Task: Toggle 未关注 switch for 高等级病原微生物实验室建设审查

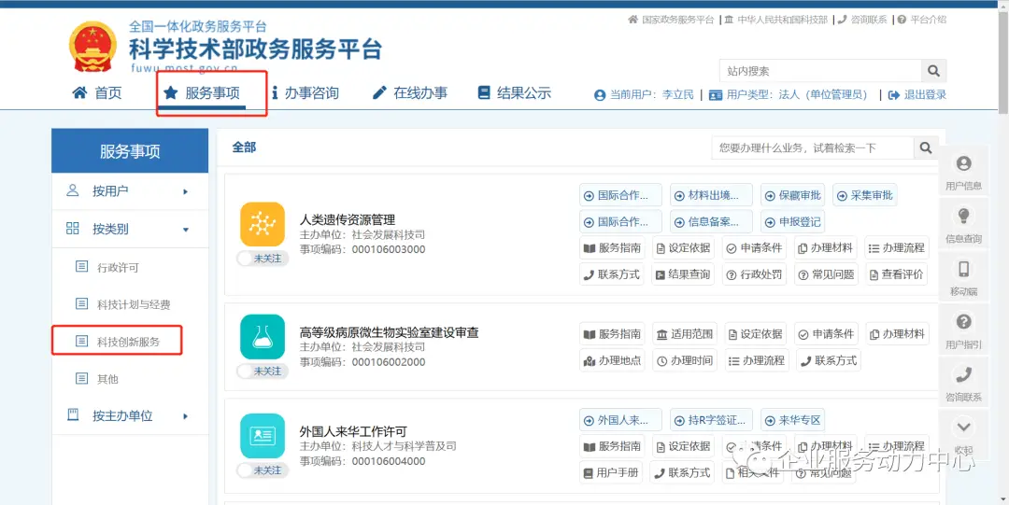Action: (263, 372)
